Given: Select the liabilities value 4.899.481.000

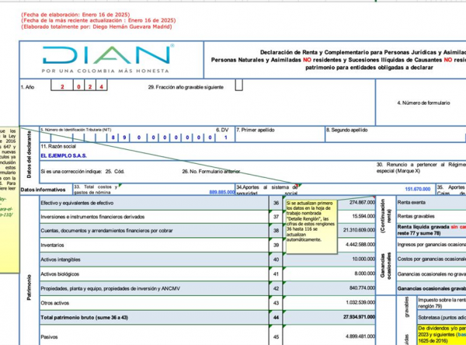Looking at the screenshot, I should (360, 336).
